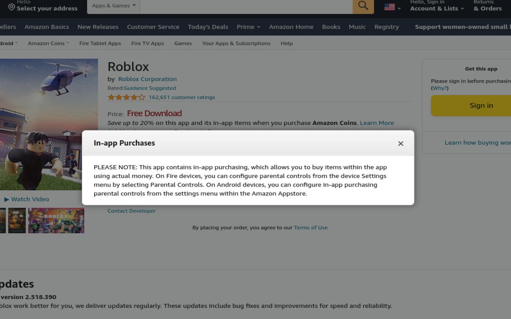Open Fire TV Apps

(x=147, y=43)
